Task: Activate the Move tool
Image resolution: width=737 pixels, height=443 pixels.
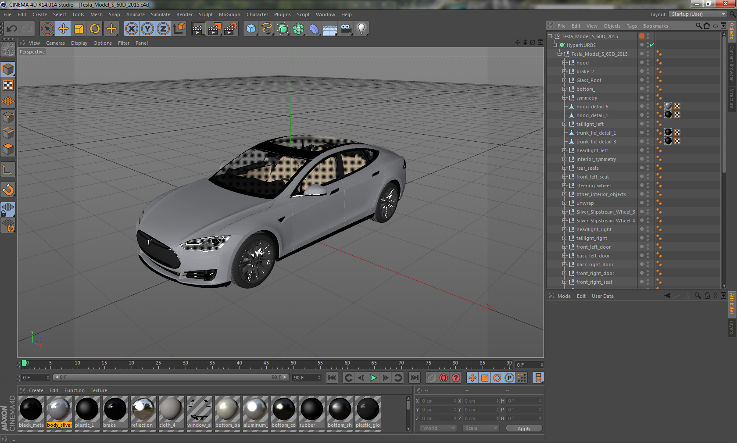Action: [63, 29]
